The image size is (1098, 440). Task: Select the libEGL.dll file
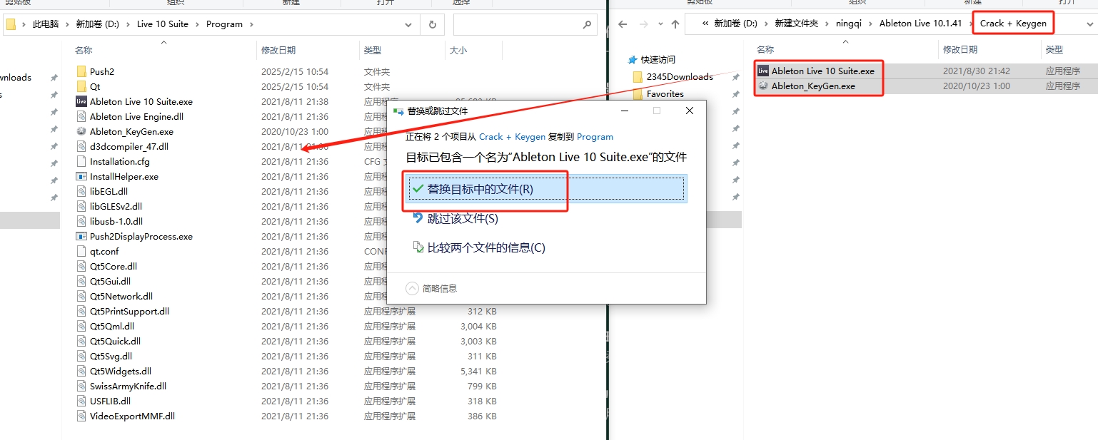click(x=109, y=191)
